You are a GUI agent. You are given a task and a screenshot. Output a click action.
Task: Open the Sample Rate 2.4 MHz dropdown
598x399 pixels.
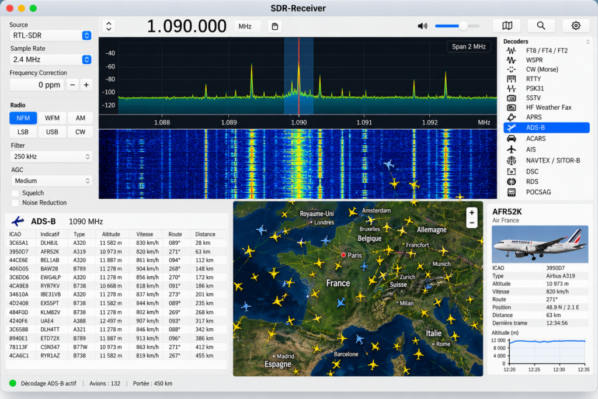click(x=51, y=60)
